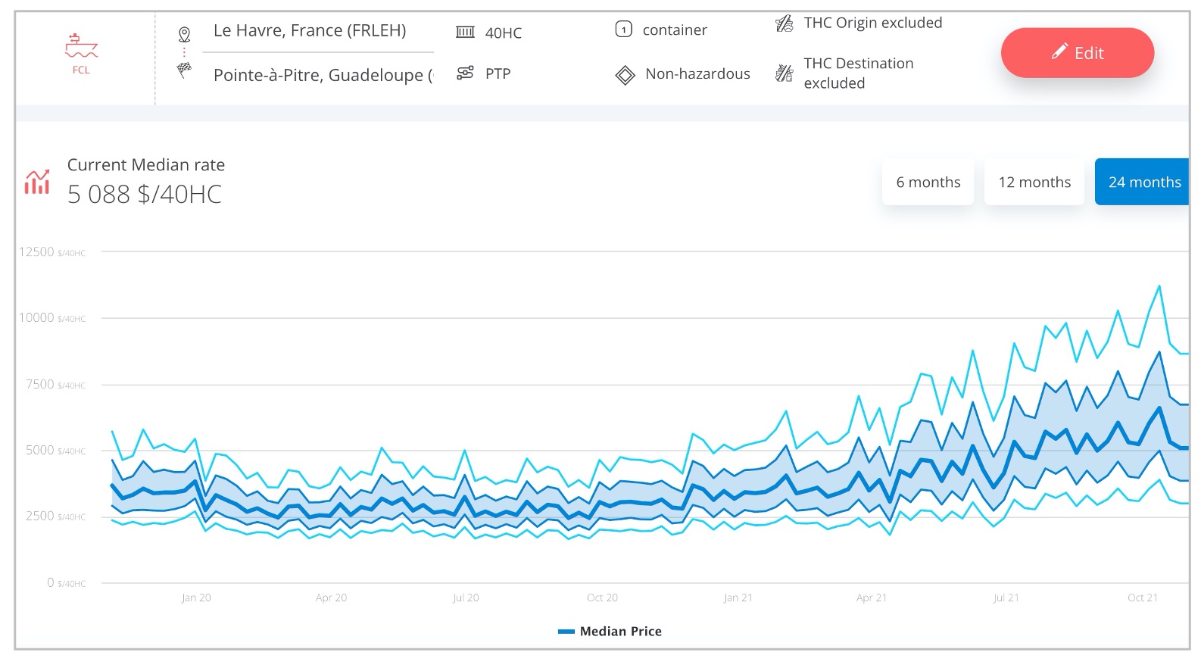Switch chart range to 12 months
The image size is (1201, 671).
(1034, 182)
